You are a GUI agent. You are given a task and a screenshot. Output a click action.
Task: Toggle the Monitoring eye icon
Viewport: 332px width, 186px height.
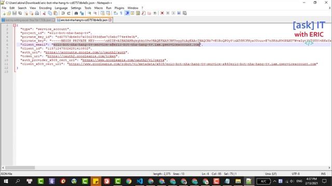[x=155, y=13]
